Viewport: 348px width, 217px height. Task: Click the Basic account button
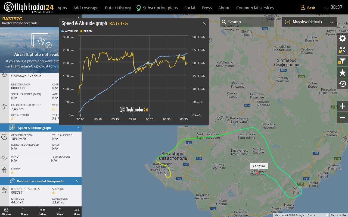click(x=308, y=8)
